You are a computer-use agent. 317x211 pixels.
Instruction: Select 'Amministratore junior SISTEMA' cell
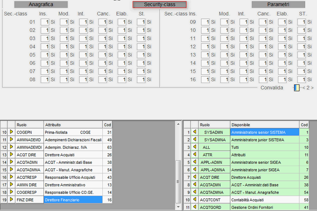[264, 140]
